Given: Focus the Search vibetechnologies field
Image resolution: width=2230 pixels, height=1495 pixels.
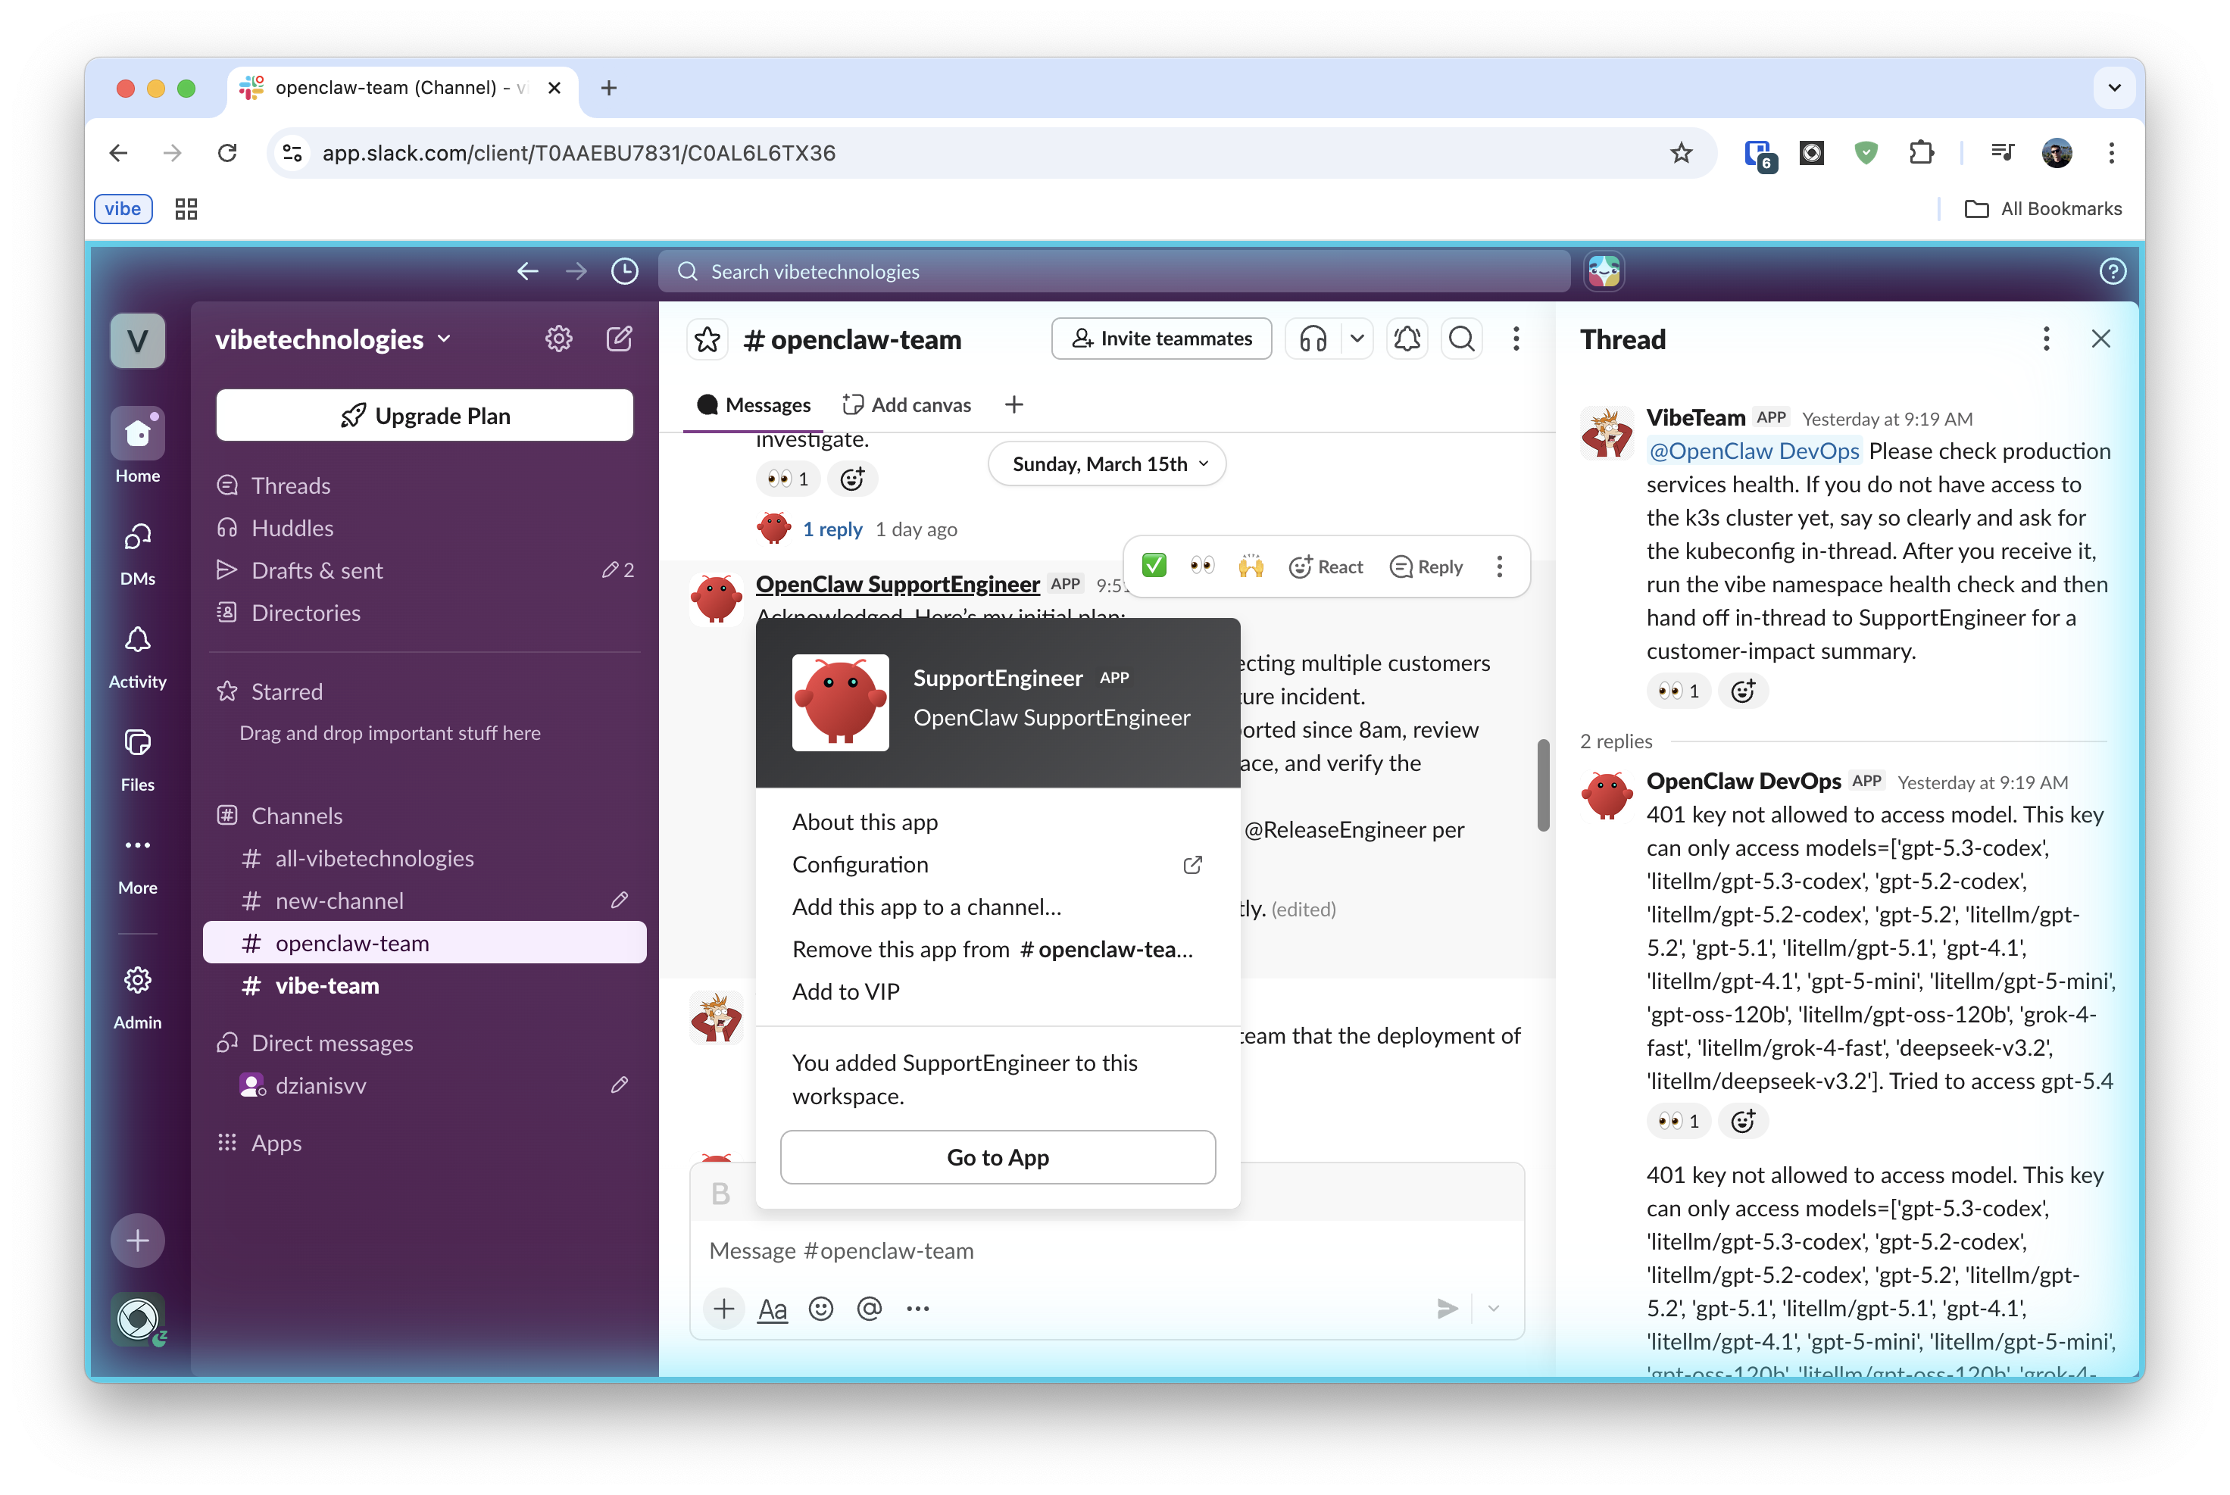Looking at the screenshot, I should pyautogui.click(x=1113, y=272).
